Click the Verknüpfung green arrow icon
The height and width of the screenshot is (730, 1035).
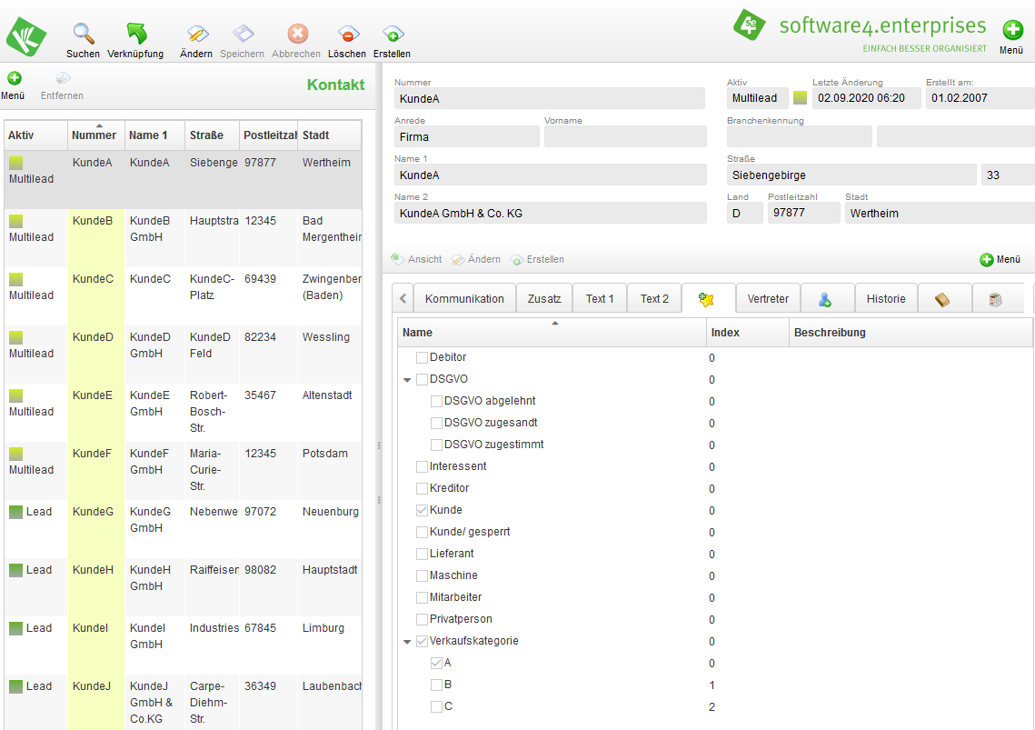136,33
